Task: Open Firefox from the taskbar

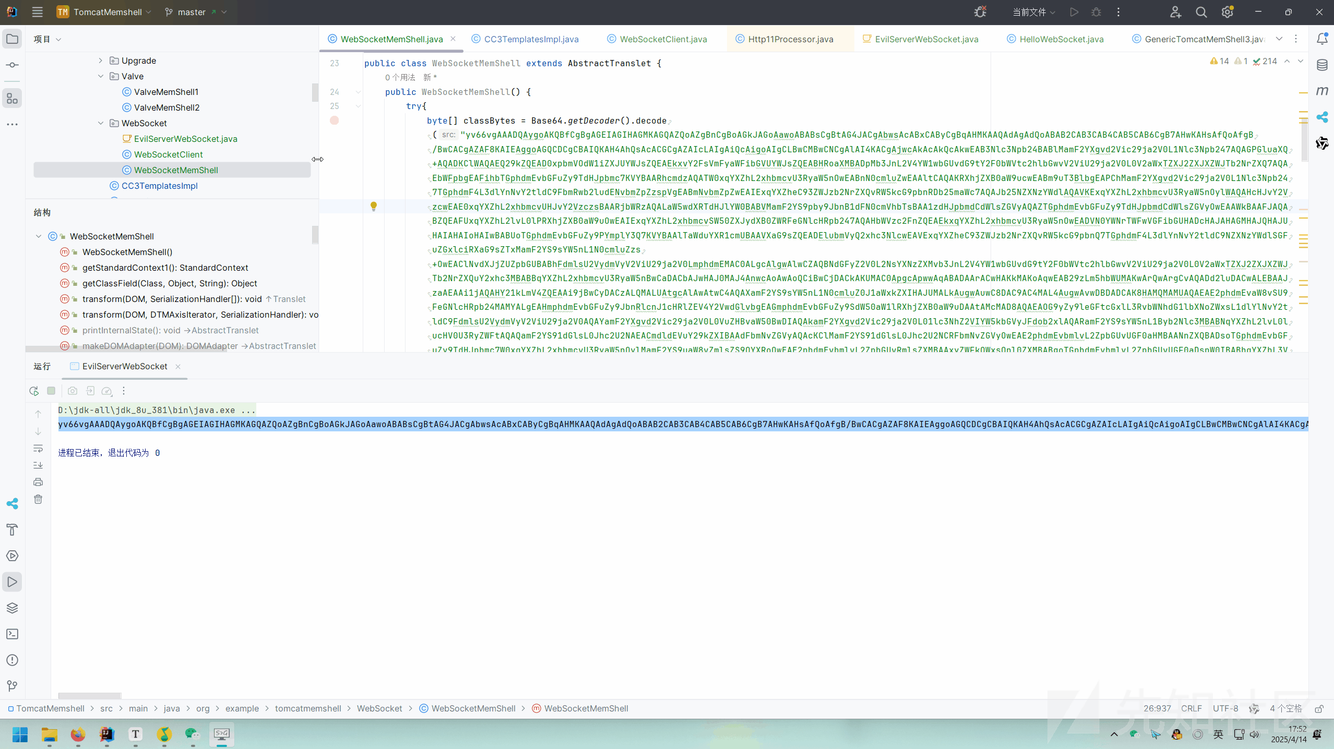Action: [78, 734]
